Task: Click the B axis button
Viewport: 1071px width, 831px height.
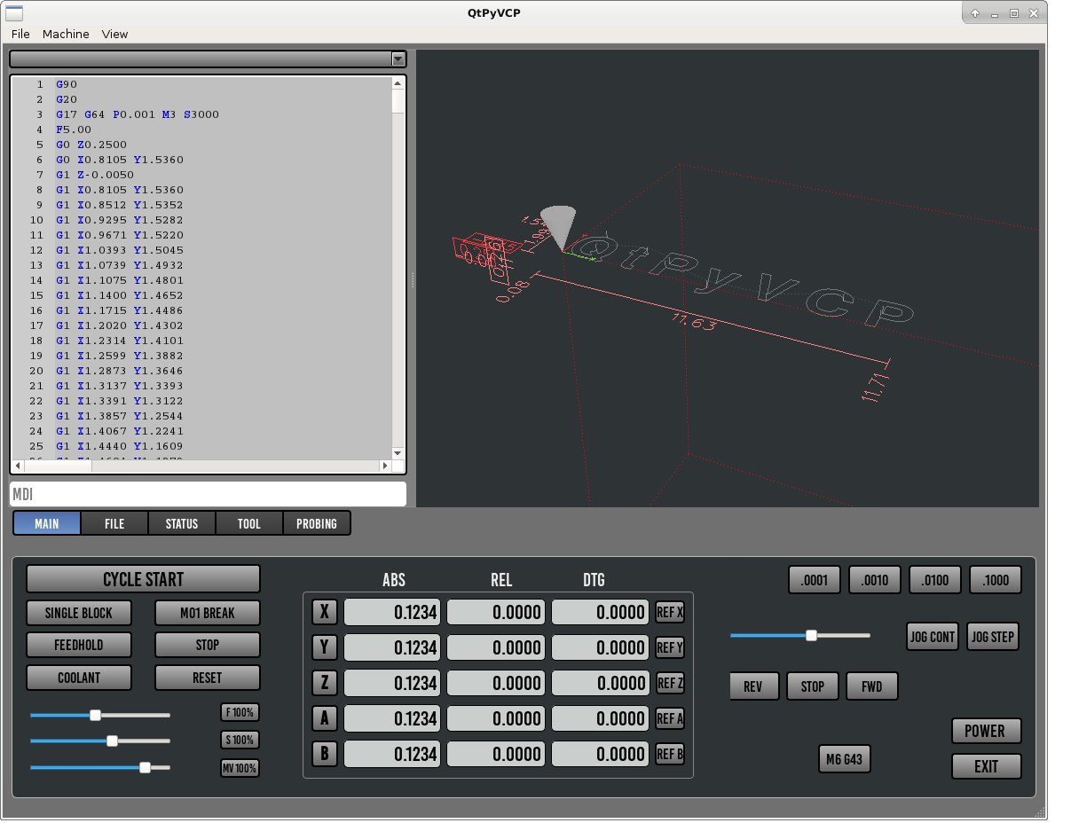Action: click(x=325, y=754)
